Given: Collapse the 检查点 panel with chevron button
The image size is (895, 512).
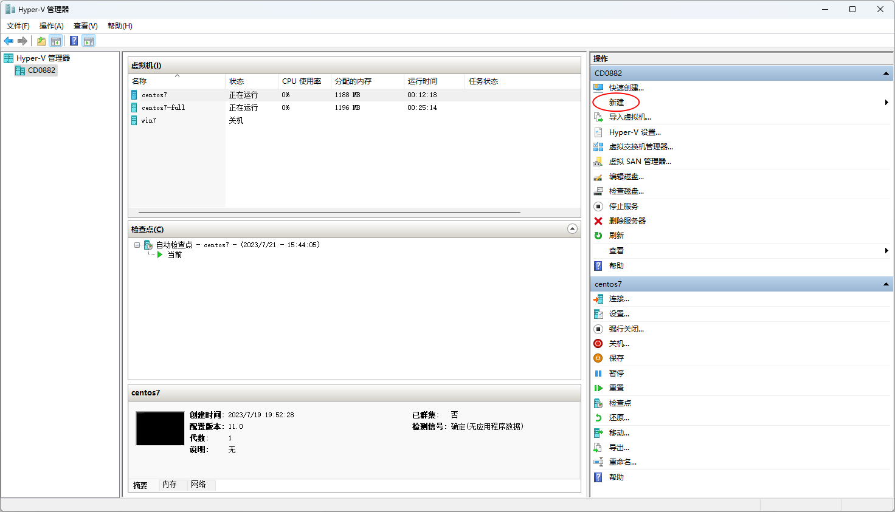Looking at the screenshot, I should pyautogui.click(x=572, y=228).
